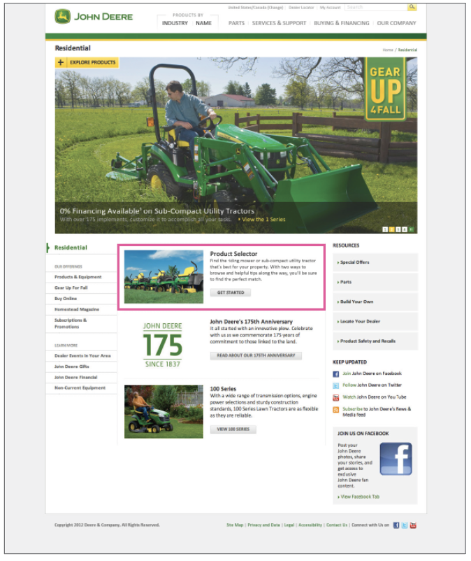This screenshot has height=561, width=471.
Task: Click the Twitter icon in Keep Updated
Action: click(335, 385)
